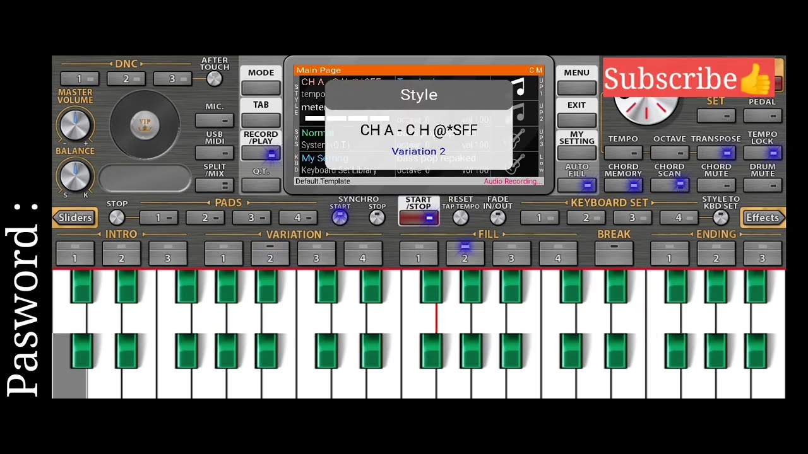The height and width of the screenshot is (454, 808).
Task: Select Fill 4
Action: (558, 253)
